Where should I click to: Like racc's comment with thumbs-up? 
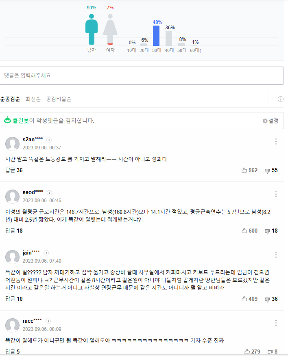(x=247, y=352)
